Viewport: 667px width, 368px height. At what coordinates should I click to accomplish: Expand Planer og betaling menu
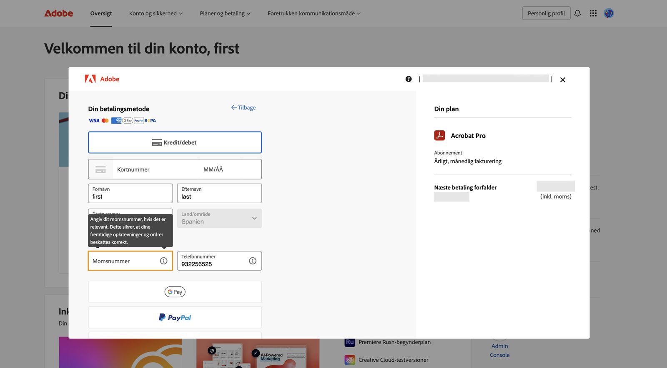pos(225,13)
